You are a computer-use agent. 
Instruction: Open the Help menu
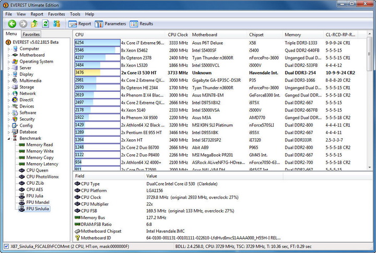[x=89, y=14]
